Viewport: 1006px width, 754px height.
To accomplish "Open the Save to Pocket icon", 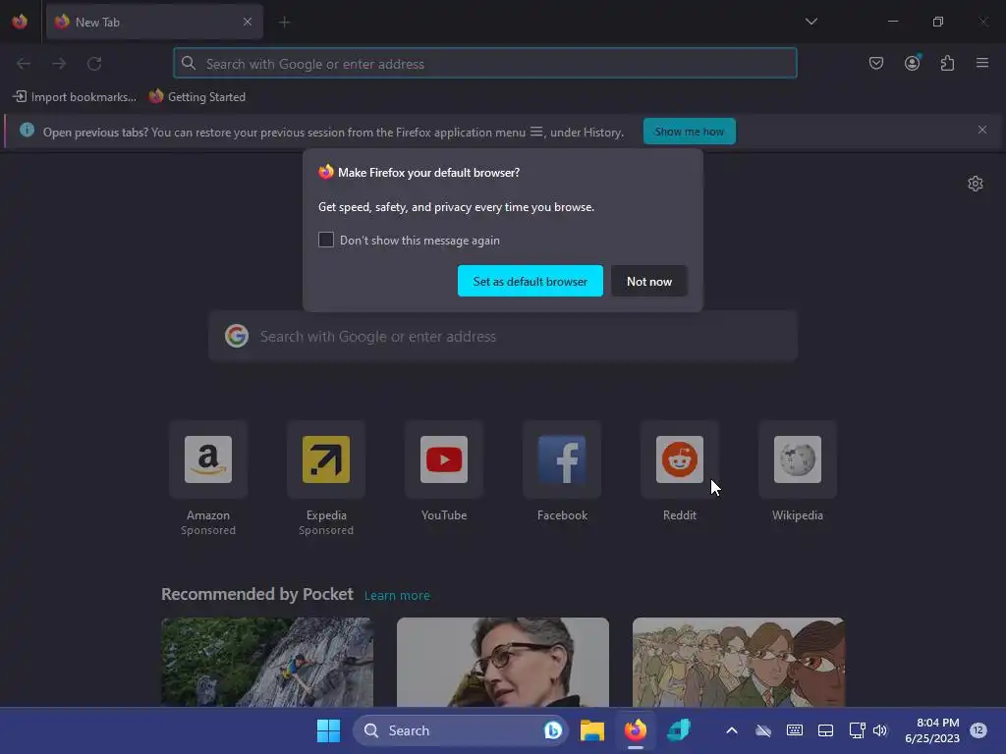I will [x=876, y=63].
